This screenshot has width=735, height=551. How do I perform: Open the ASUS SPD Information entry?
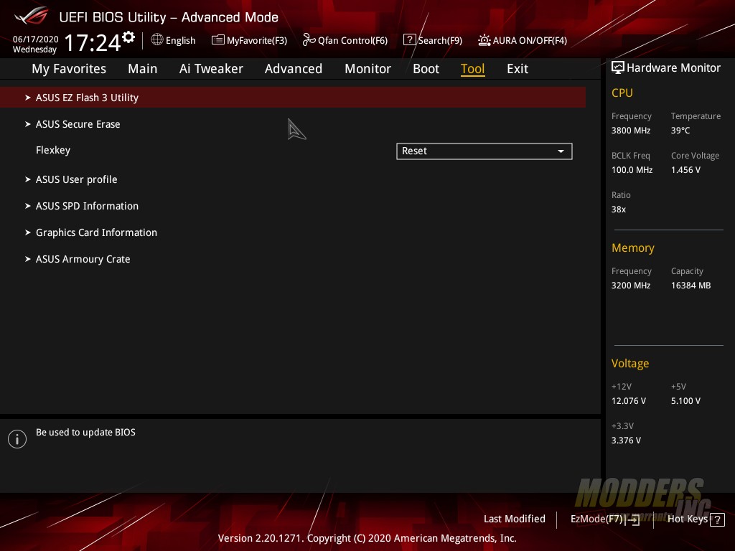[x=87, y=206]
